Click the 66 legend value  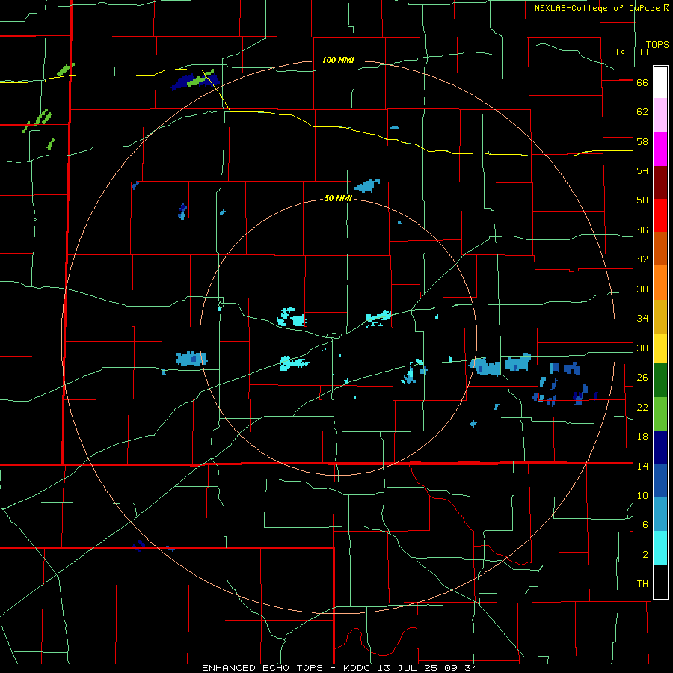642,83
